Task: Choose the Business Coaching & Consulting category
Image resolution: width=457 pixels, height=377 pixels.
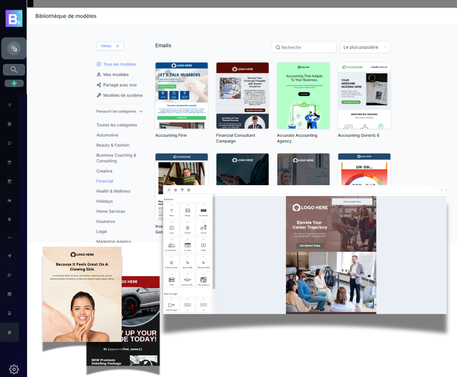Action: 116,158
